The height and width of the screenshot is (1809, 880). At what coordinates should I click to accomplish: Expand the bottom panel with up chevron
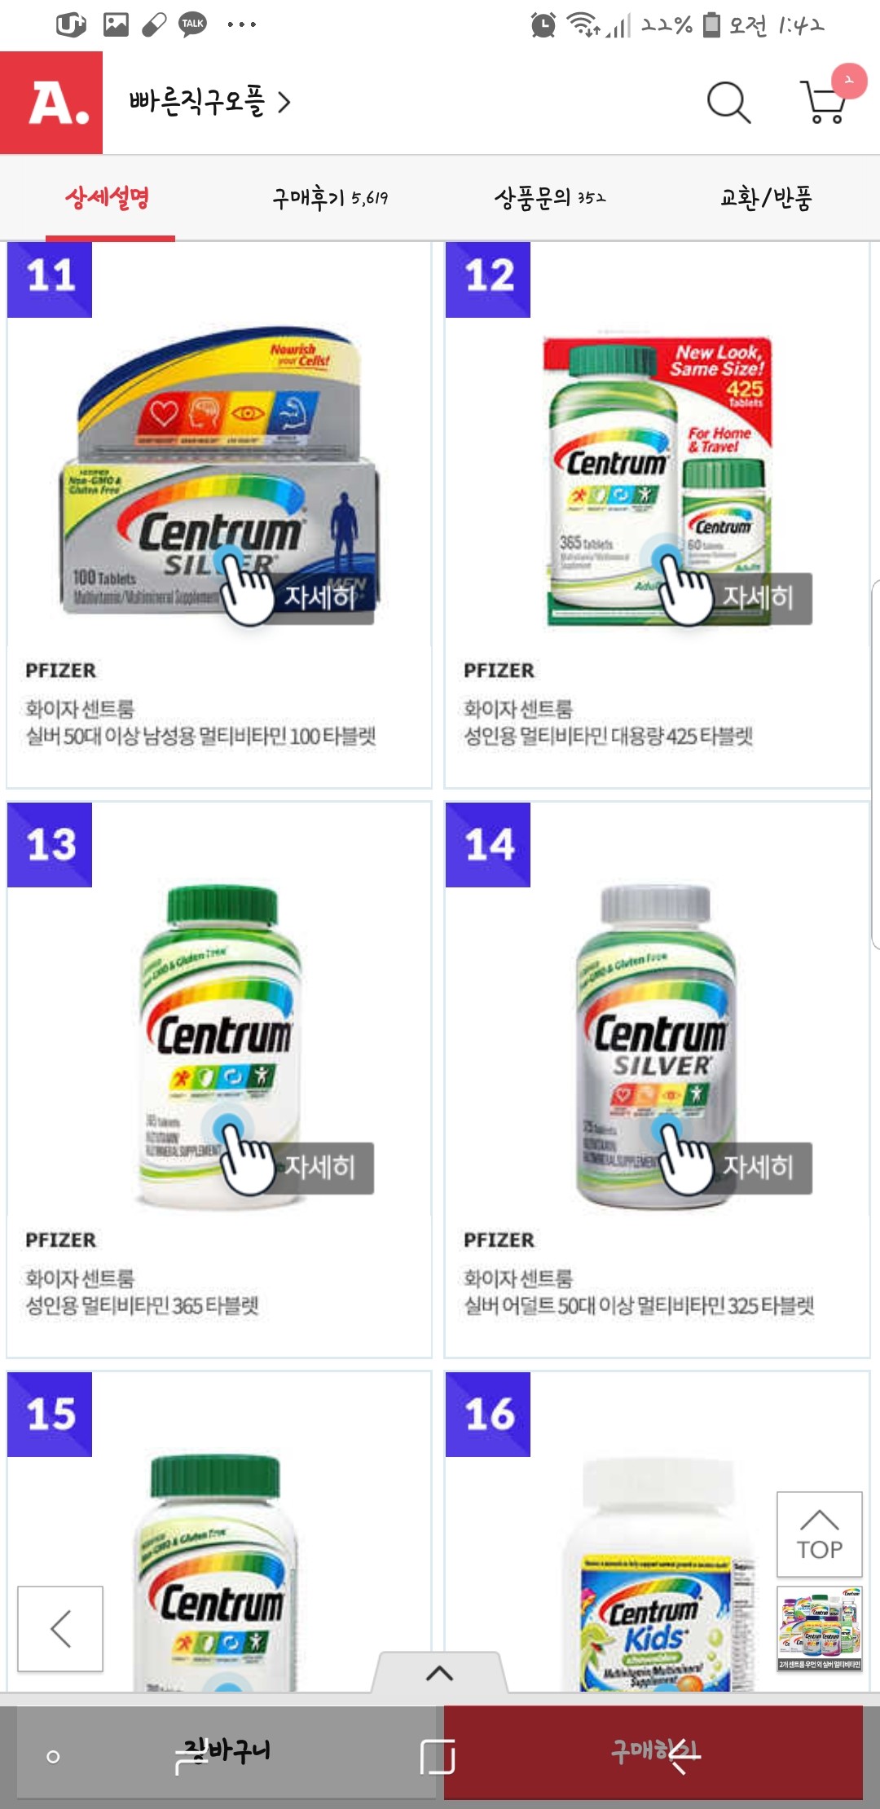440,1672
